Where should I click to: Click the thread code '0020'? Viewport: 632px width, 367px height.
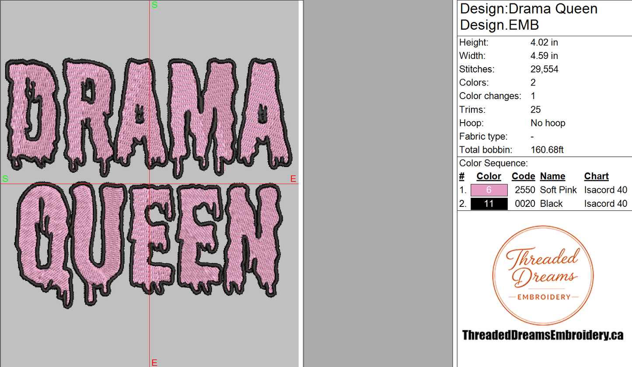(525, 204)
